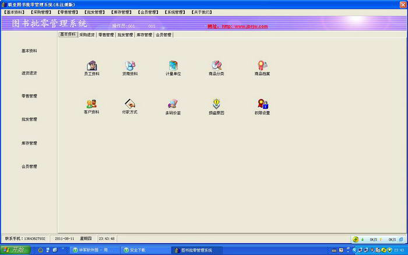The image size is (408, 255).
Task: Click the date 2011-08-11 in status bar
Action: [x=64, y=238]
